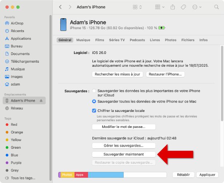Switch to the Films tab
Image resolution: width=224 pixels, height=183 pixels.
[100, 40]
